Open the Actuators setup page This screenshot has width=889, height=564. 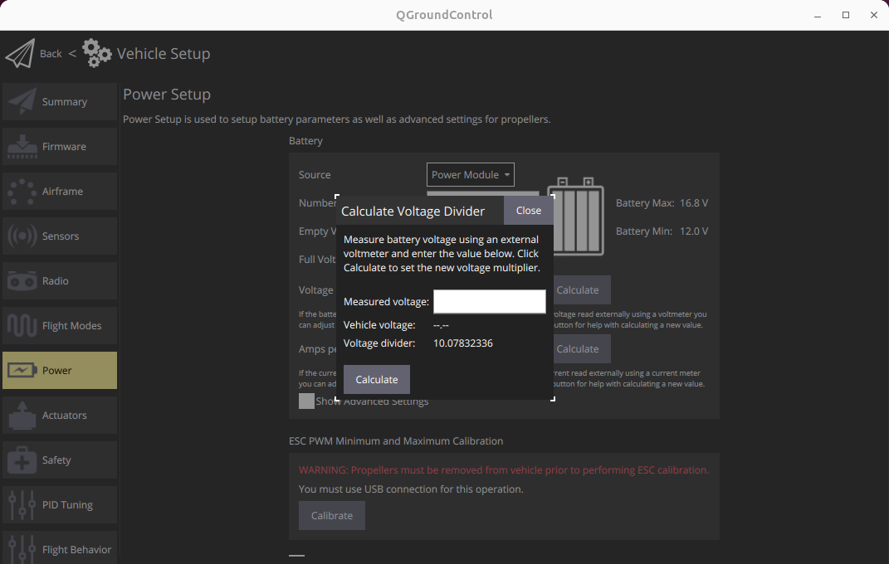[60, 415]
